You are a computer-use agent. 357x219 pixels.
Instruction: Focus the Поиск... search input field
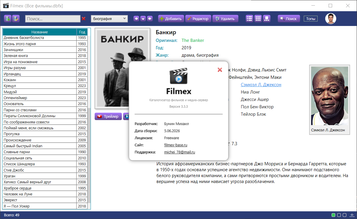53,19
